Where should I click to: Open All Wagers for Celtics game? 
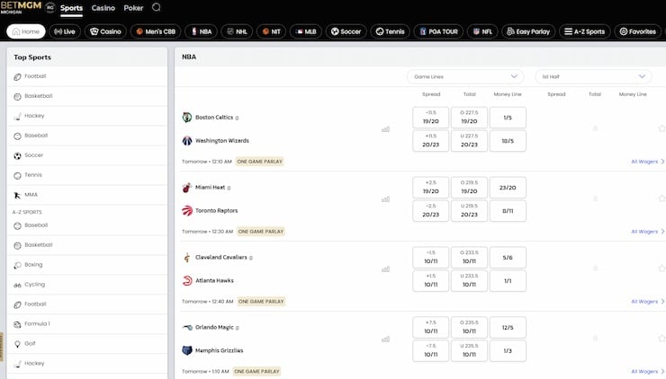[x=648, y=162]
